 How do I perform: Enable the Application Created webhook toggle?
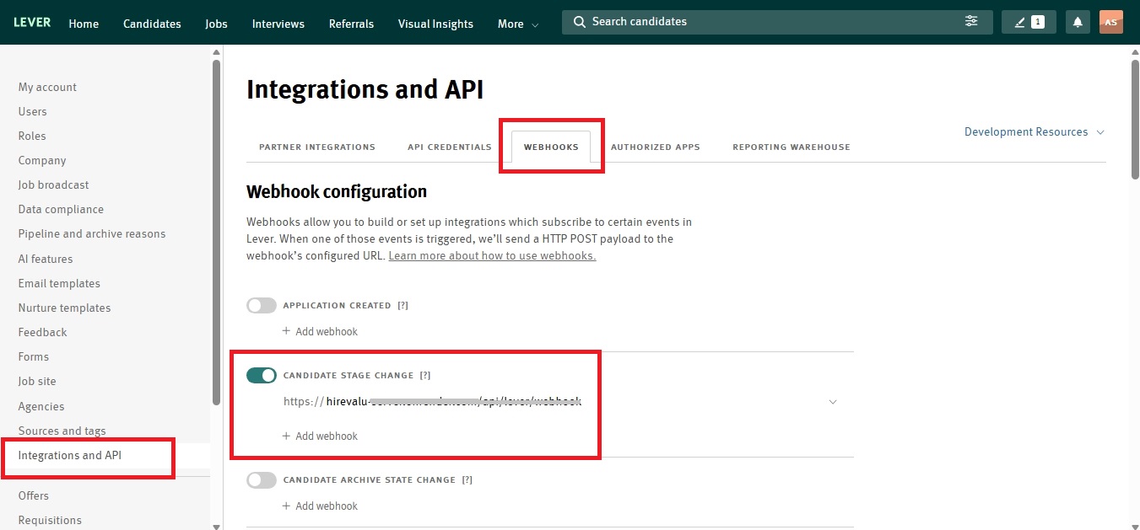click(x=262, y=305)
